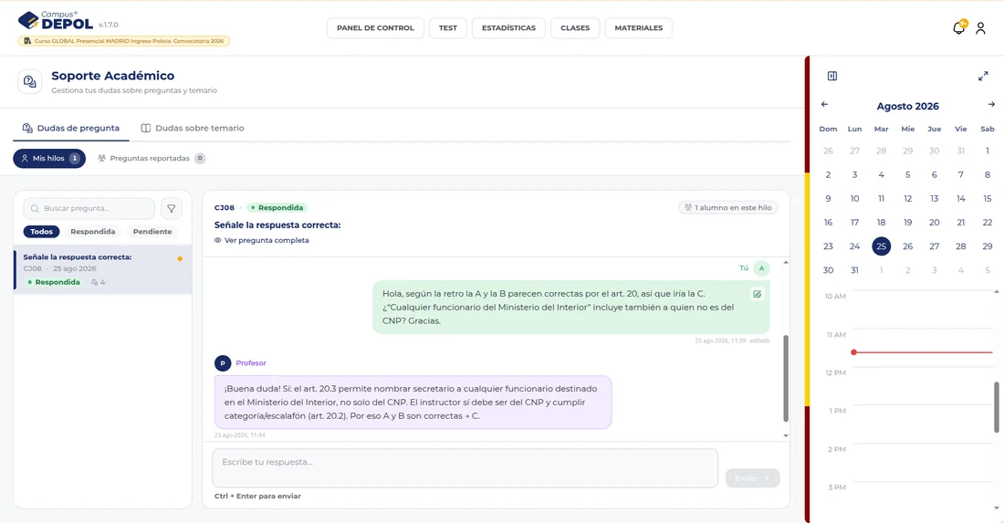Image resolution: width=1004 pixels, height=523 pixels.
Task: Select August 15 in calendar
Action: (988, 198)
